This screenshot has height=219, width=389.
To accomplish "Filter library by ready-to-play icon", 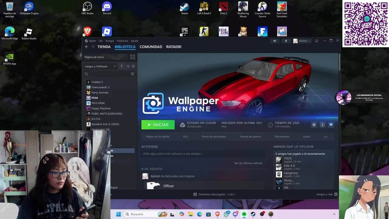I will (x=133, y=66).
